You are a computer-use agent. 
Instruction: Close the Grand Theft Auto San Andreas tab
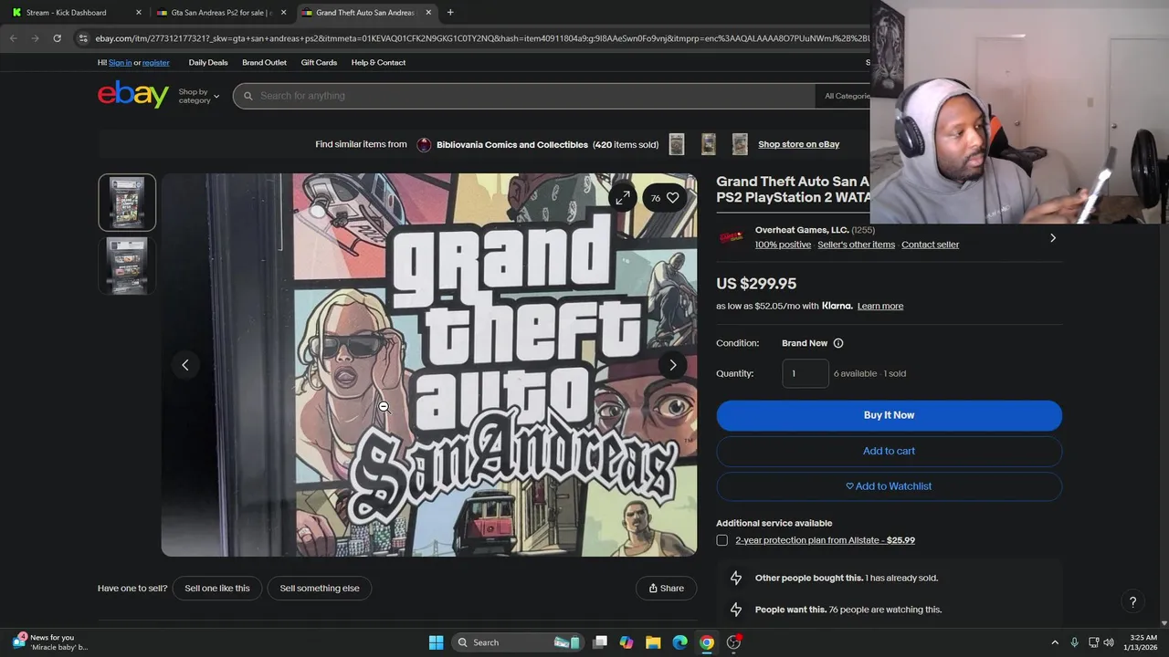click(428, 13)
